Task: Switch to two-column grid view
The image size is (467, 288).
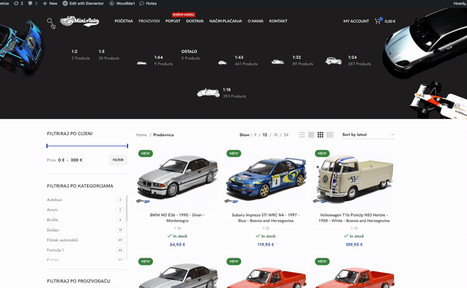Action: 311,135
